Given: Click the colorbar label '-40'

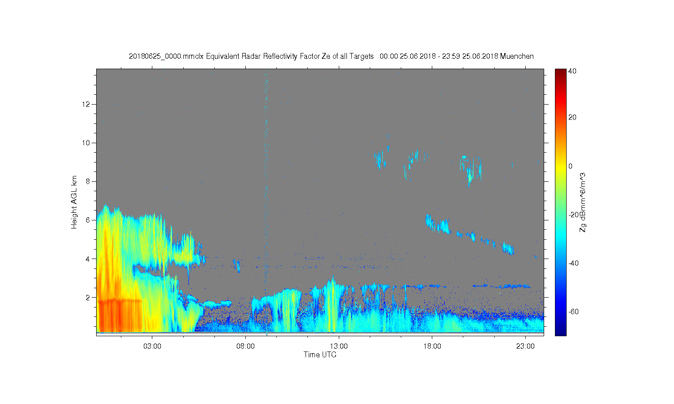Looking at the screenshot, I should tap(573, 263).
